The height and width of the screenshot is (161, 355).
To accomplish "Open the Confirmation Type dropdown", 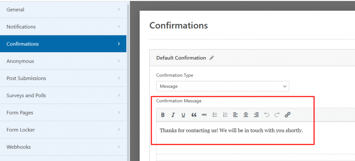I will (x=223, y=86).
